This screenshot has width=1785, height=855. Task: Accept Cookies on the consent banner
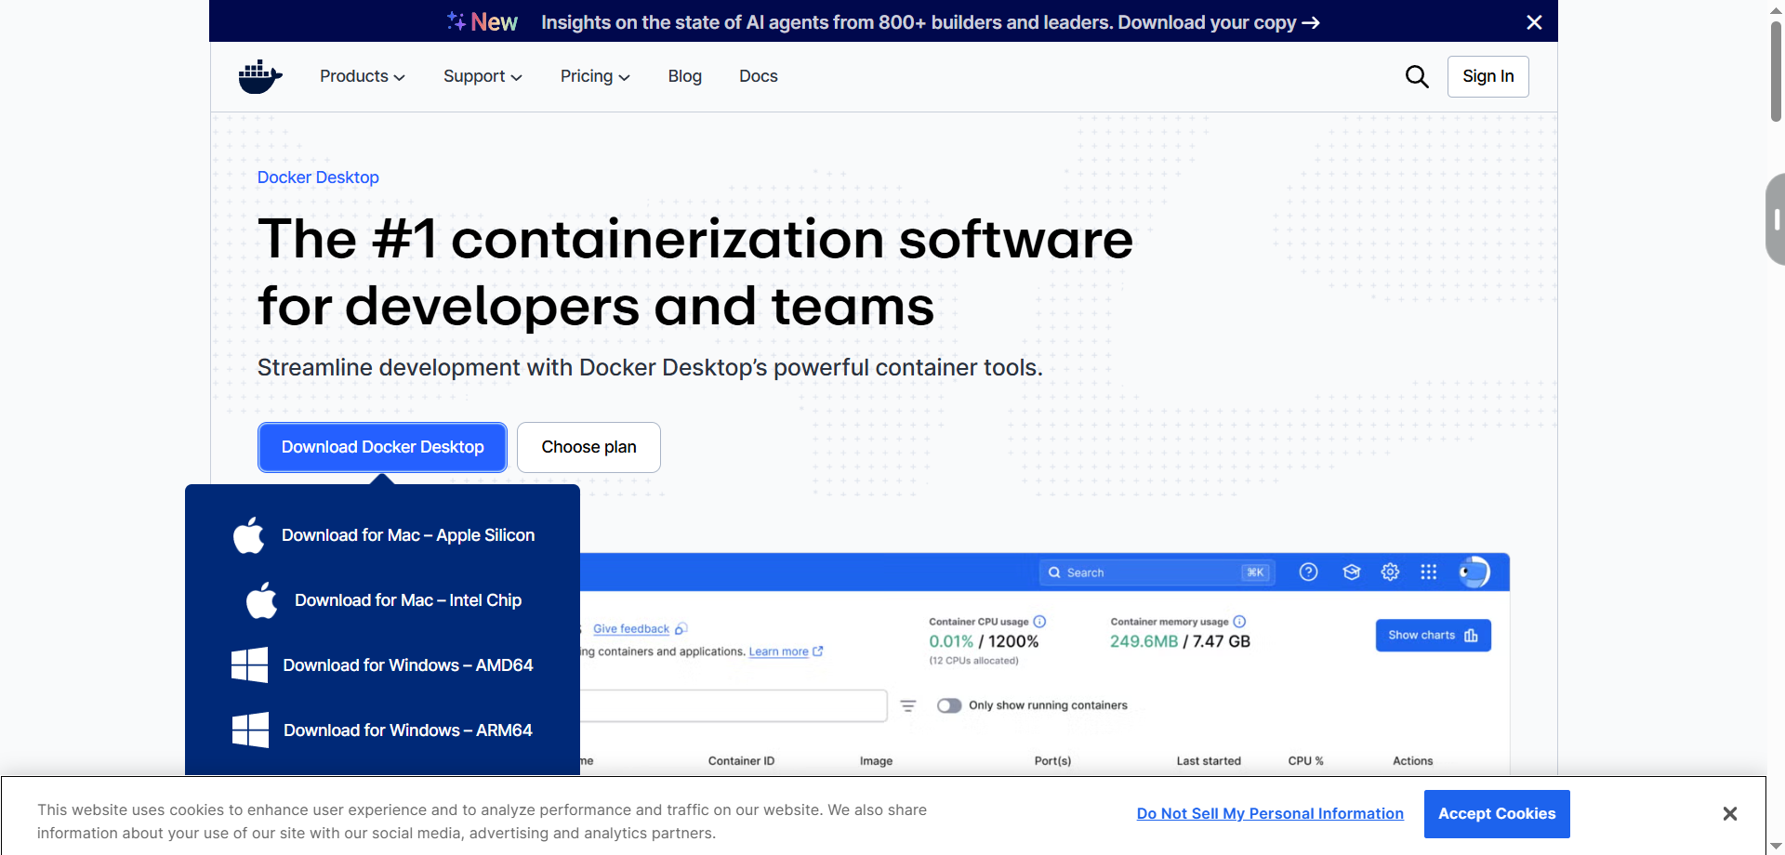coord(1497,814)
